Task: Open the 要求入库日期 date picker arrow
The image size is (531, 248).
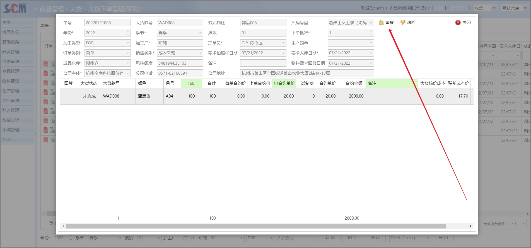Action: (371, 53)
